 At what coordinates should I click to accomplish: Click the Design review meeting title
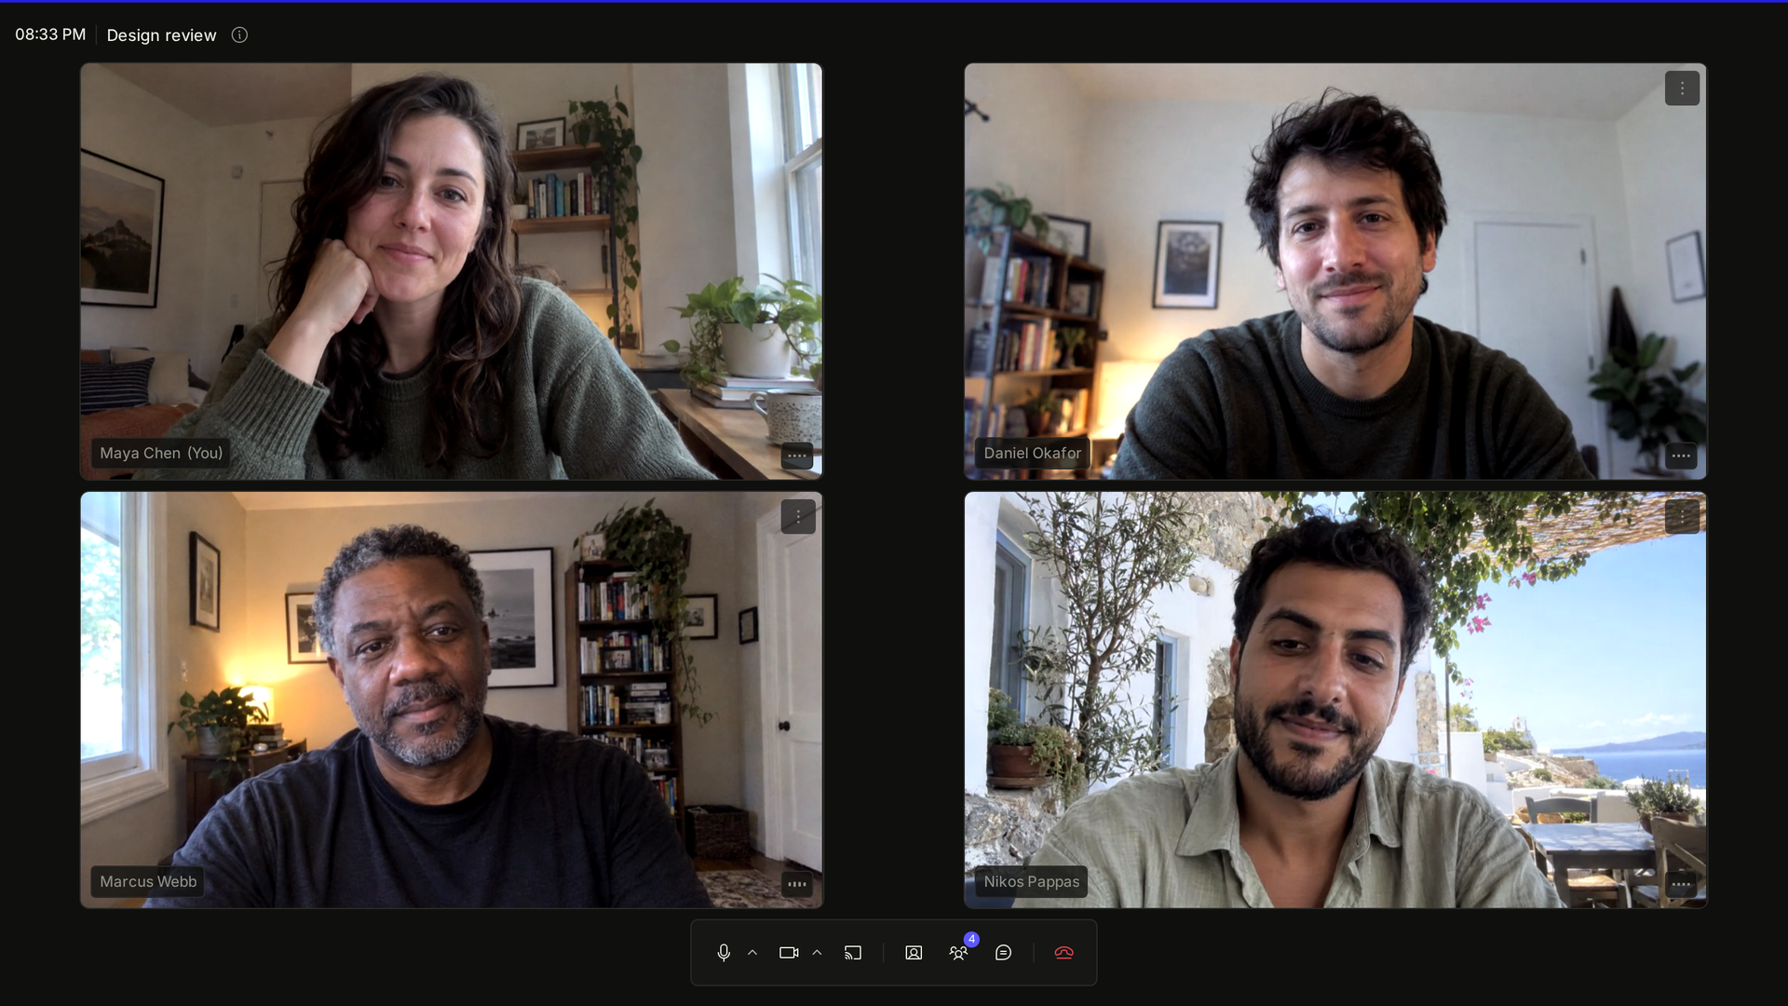[161, 34]
